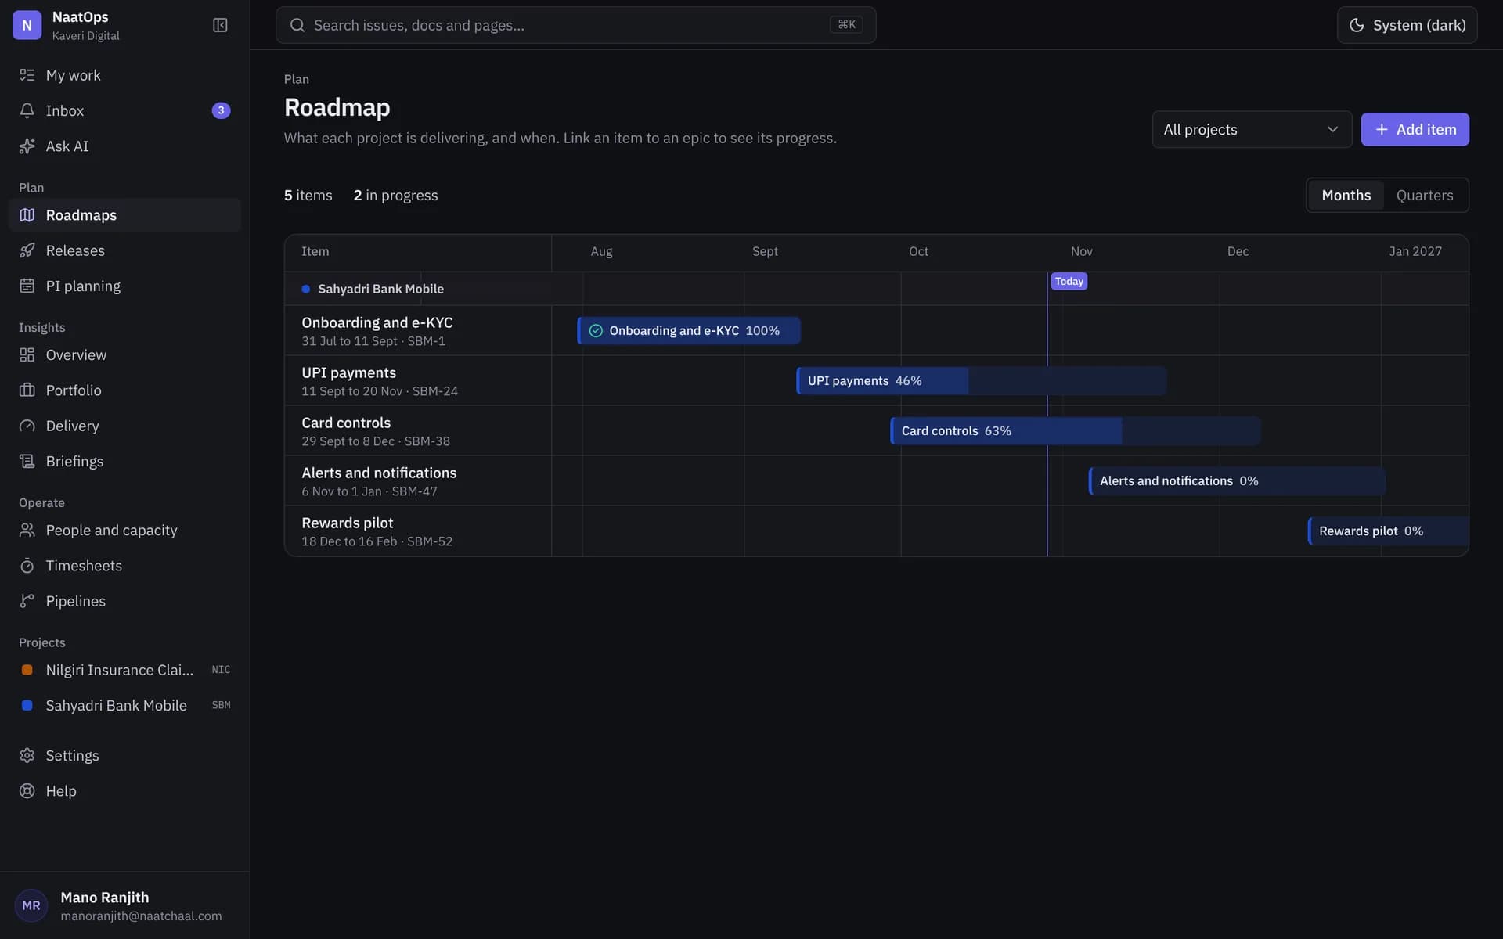1503x939 pixels.
Task: Click the Today timeline marker
Action: [1069, 281]
